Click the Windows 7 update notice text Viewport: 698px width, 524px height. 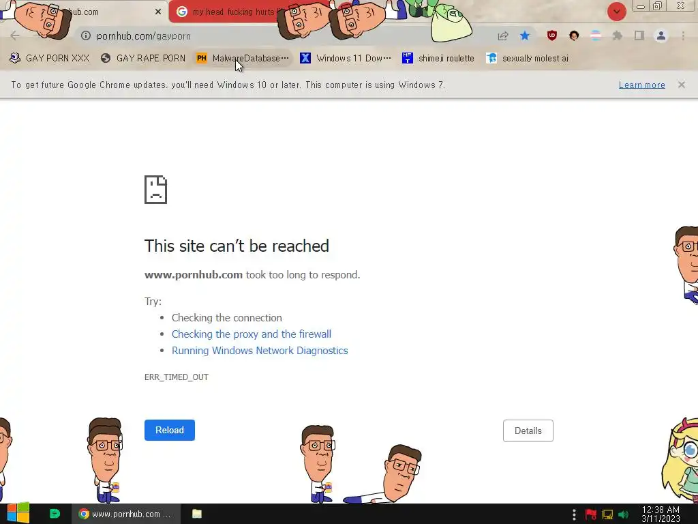click(228, 85)
